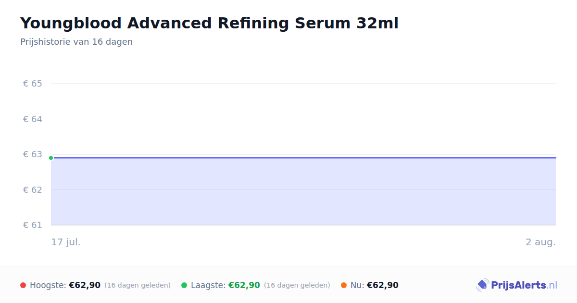Viewport: 577px width, 303px height.
Task: Click the red Hoogste indicator dot
Action: click(x=23, y=285)
